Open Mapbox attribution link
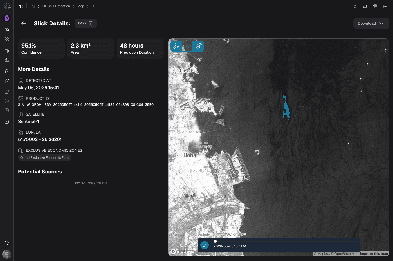Screen dimensions: 393x261 322,254
